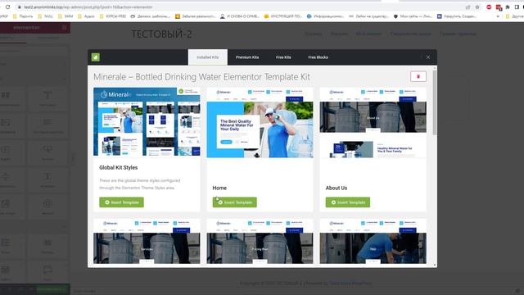Select the Button widget in Elementor panel
Image resolution: width=524 pixels, height=295 pixels.
tap(47, 152)
